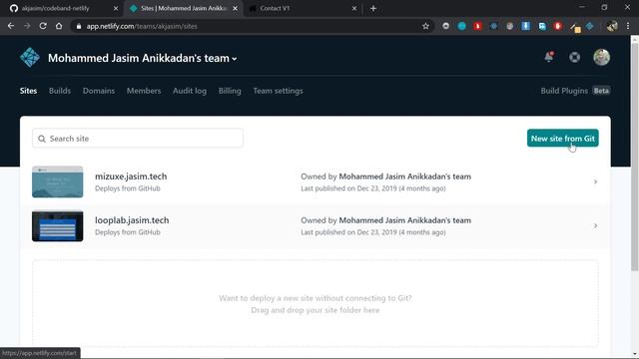Click New site from Git button
The width and height of the screenshot is (639, 359).
coord(563,139)
